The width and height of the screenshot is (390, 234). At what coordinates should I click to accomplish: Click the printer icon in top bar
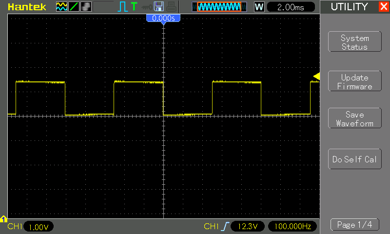pos(171,7)
